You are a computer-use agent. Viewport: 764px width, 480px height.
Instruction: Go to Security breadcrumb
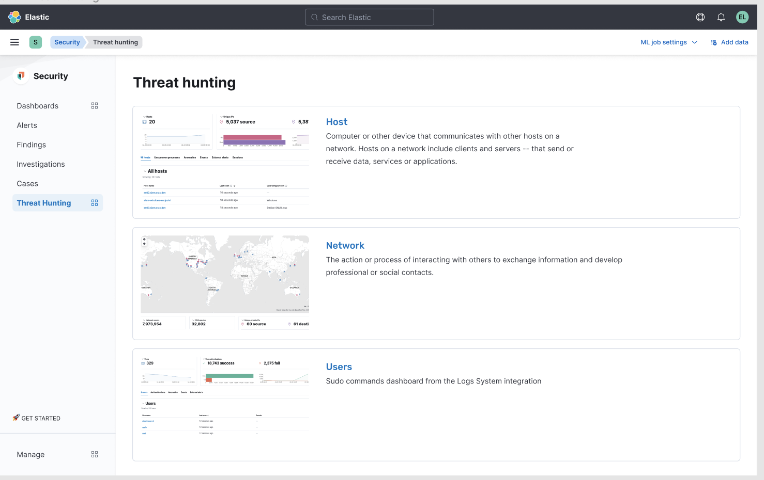[67, 42]
